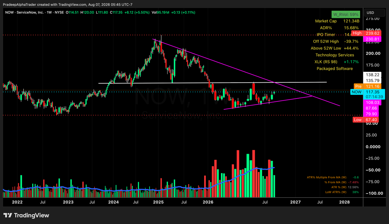Click the Off 52W High -39.7% value
This screenshot has width=389, height=224.
pos(351,41)
